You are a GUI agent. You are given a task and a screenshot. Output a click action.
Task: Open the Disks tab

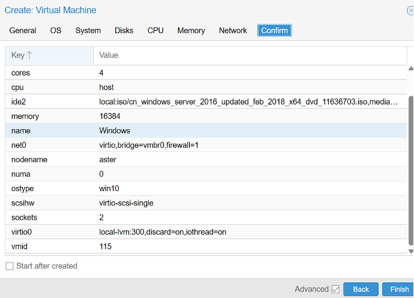(124, 31)
